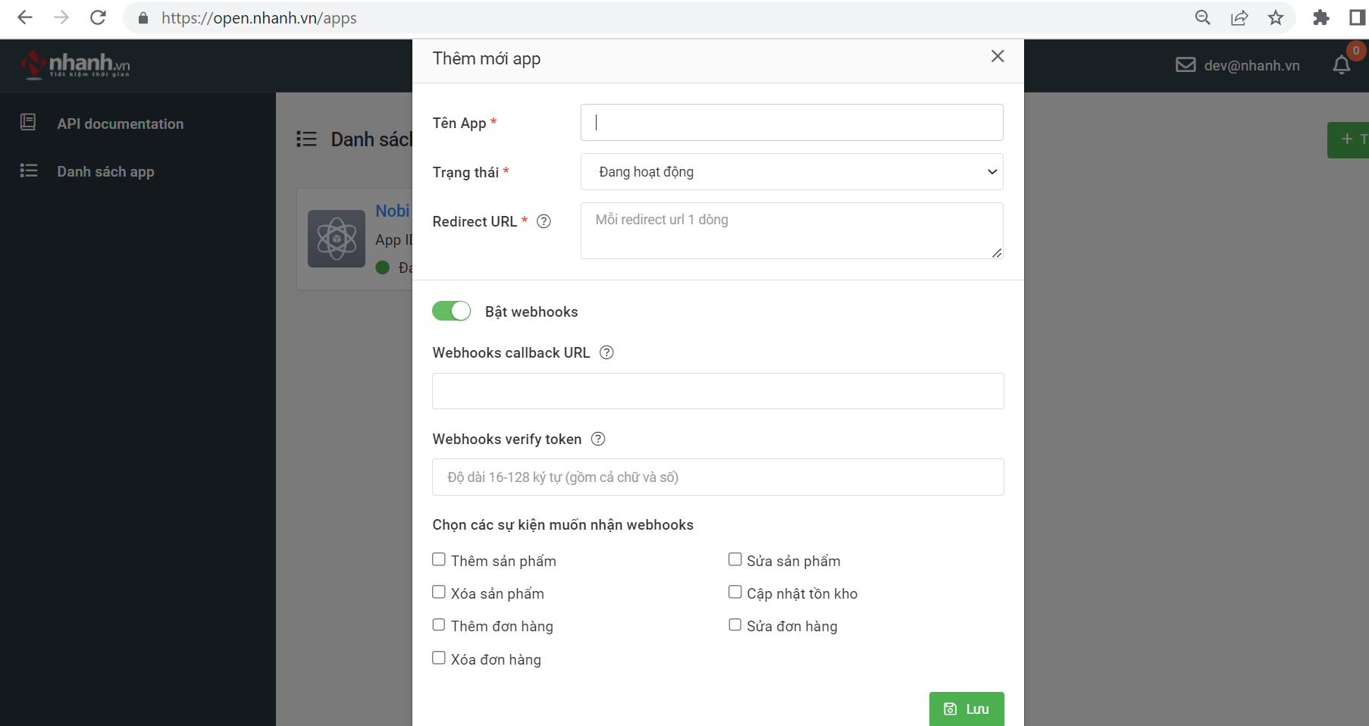Select Danh sách app sidebar item
The image size is (1369, 726).
pos(105,171)
